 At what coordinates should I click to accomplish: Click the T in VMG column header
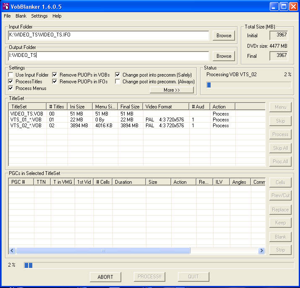pos(63,182)
